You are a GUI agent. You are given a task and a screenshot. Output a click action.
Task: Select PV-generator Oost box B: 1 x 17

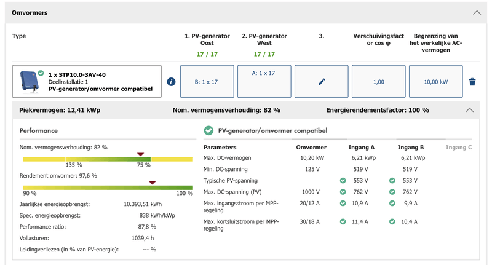(206, 82)
